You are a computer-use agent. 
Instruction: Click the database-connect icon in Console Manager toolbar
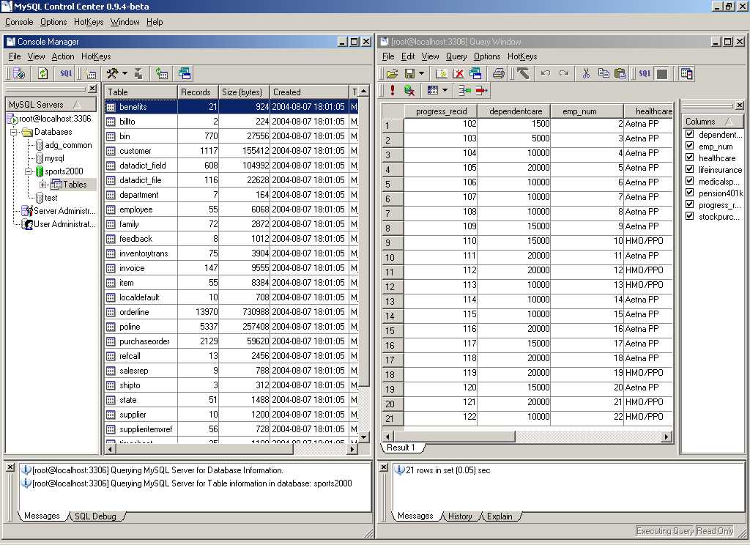tap(19, 74)
